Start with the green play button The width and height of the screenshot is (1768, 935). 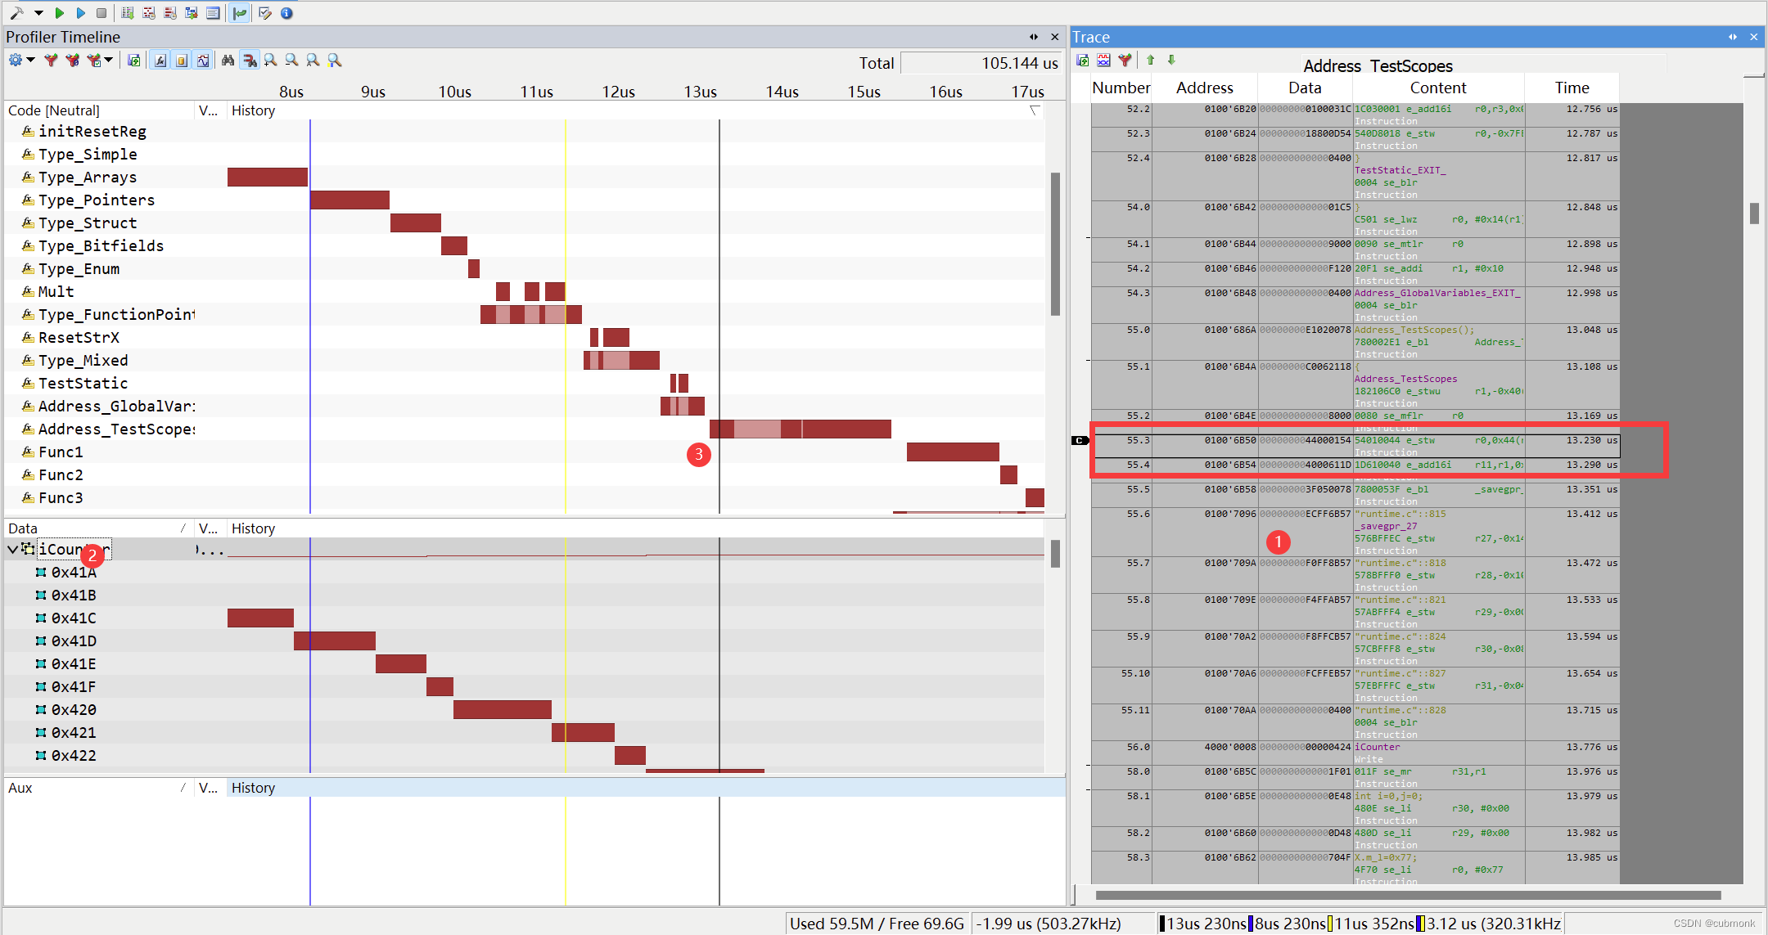[x=59, y=13]
